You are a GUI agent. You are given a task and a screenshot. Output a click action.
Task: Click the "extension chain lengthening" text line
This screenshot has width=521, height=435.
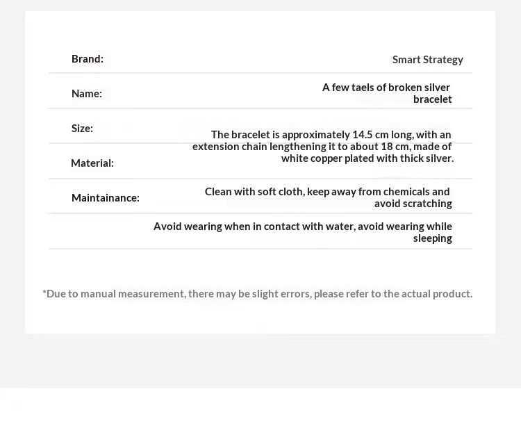[322, 147]
